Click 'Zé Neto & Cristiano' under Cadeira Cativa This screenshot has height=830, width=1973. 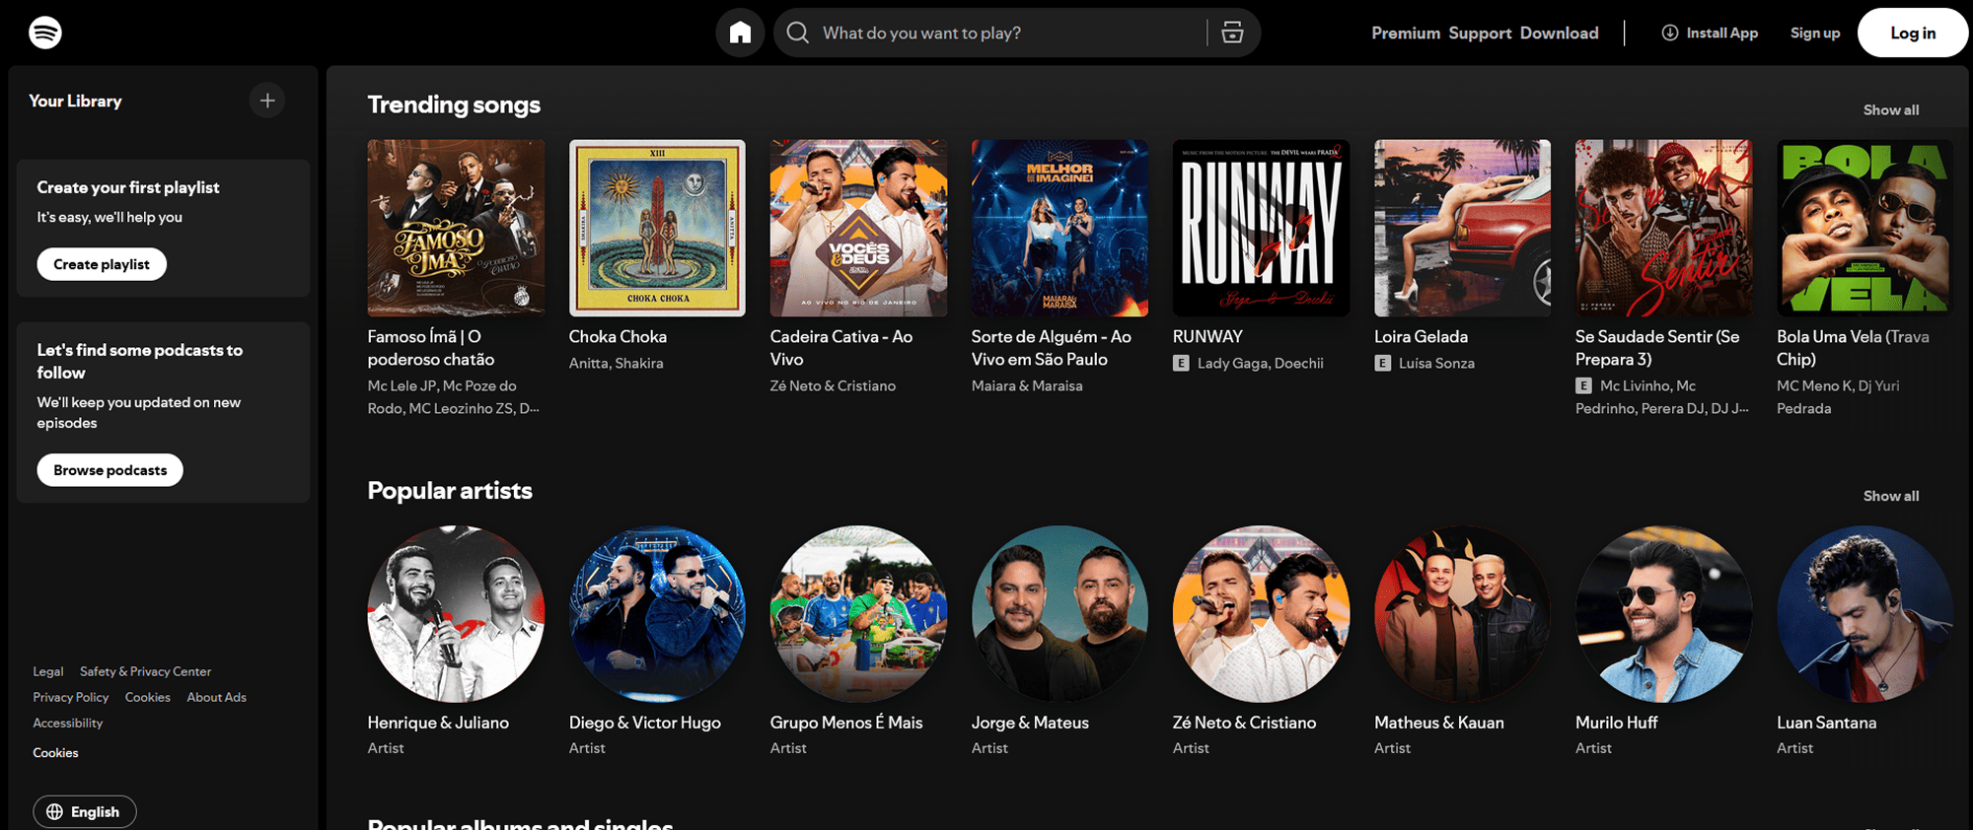833,385
